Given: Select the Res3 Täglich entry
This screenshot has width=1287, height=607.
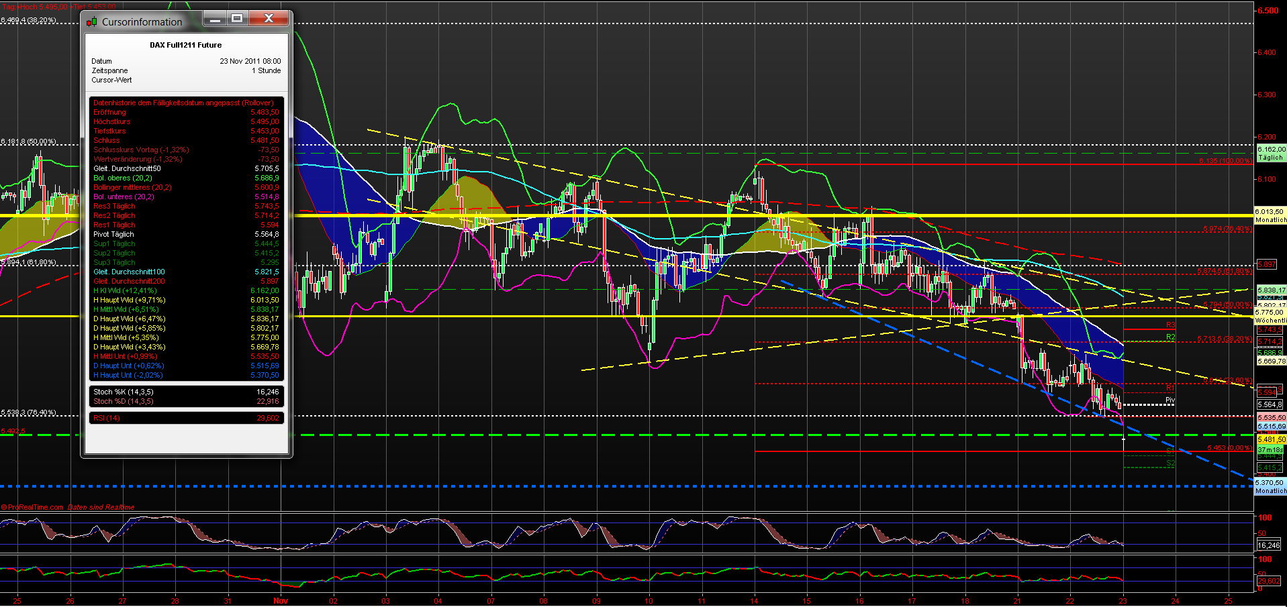Looking at the screenshot, I should pos(113,206).
